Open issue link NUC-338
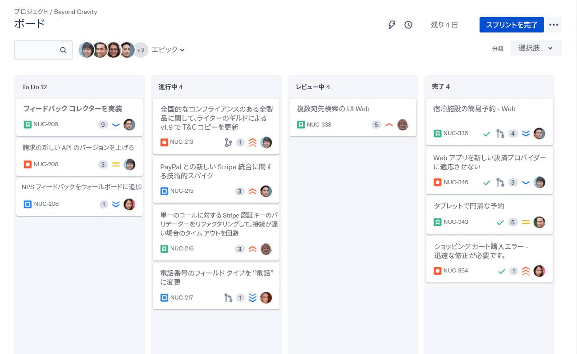The width and height of the screenshot is (577, 354). click(319, 125)
